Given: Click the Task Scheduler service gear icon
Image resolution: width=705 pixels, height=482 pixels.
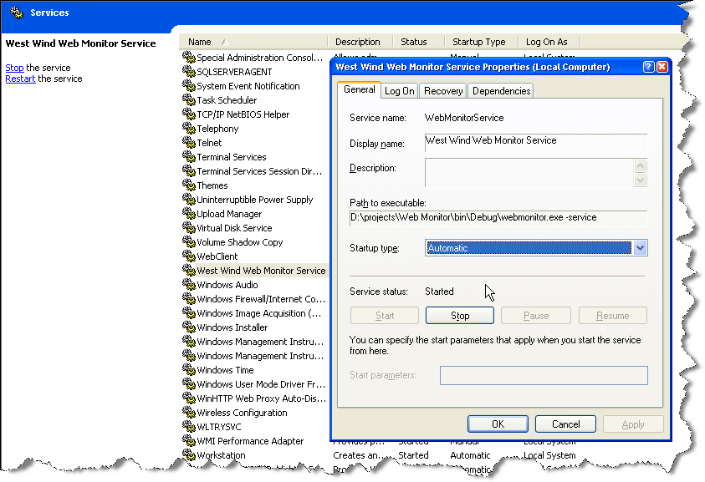Looking at the screenshot, I should point(188,100).
